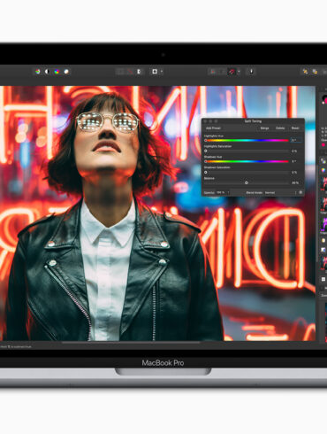Click the Highlights Saturation slider track
The height and width of the screenshot is (434, 327).
click(x=247, y=151)
